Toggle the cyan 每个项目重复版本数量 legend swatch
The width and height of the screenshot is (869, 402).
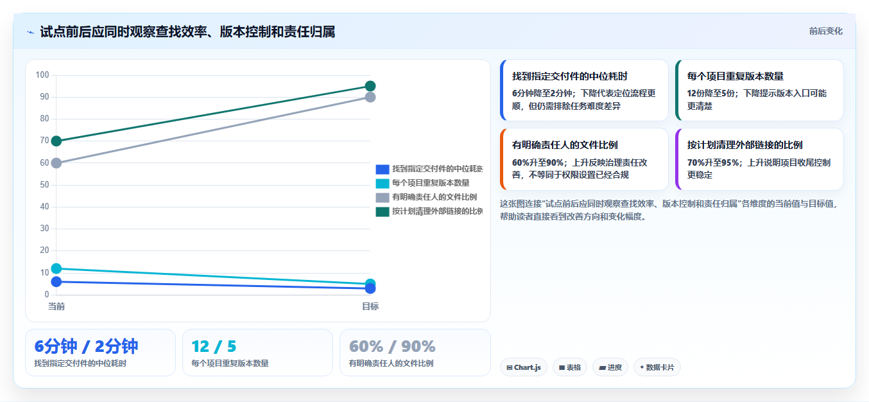(x=383, y=183)
